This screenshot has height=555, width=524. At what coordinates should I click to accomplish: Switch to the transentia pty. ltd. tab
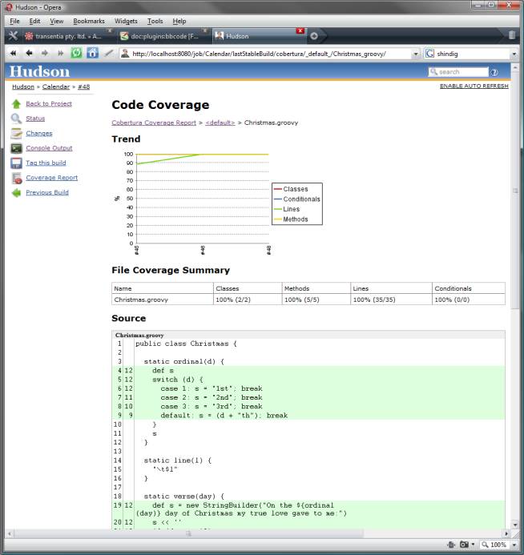pyautogui.click(x=68, y=36)
